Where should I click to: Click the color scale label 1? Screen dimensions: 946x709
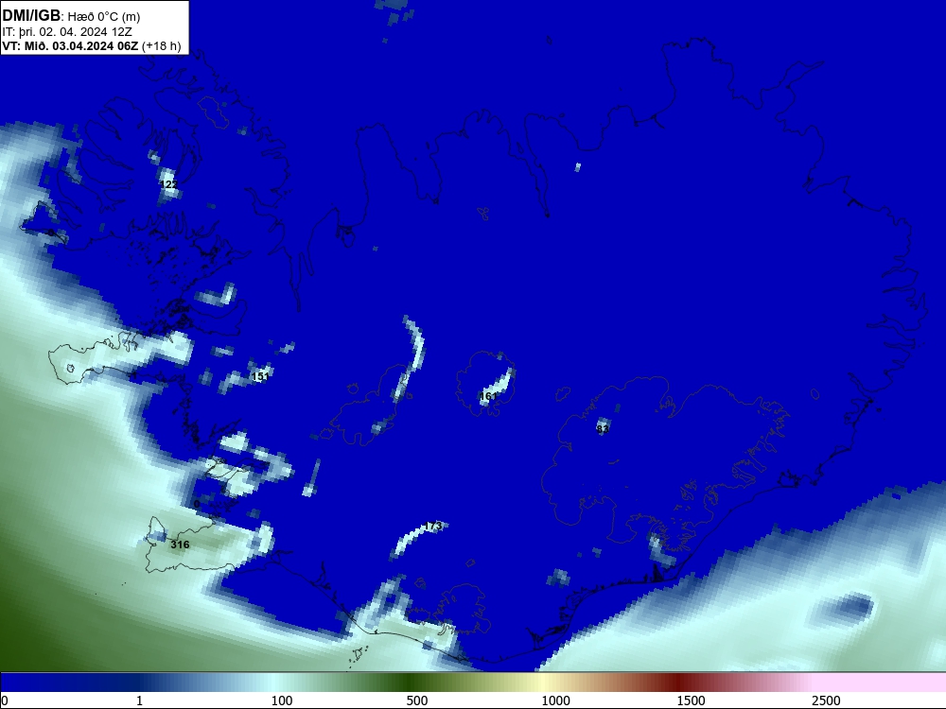click(139, 700)
